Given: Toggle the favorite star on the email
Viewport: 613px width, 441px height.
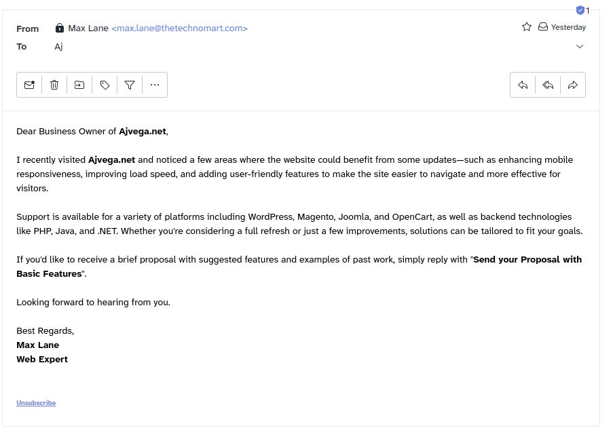Looking at the screenshot, I should (x=526, y=26).
